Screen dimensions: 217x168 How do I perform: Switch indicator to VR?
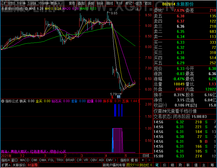coord(86,160)
